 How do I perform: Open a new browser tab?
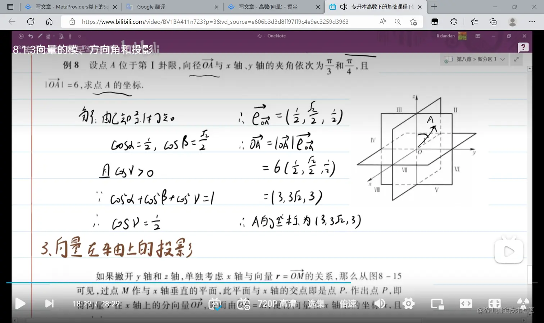[434, 7]
